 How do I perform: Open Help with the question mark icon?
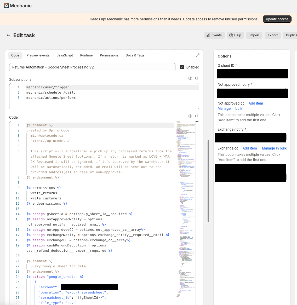point(235,35)
